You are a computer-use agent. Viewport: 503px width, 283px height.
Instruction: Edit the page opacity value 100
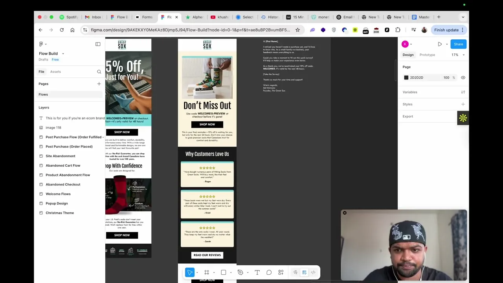point(446,78)
